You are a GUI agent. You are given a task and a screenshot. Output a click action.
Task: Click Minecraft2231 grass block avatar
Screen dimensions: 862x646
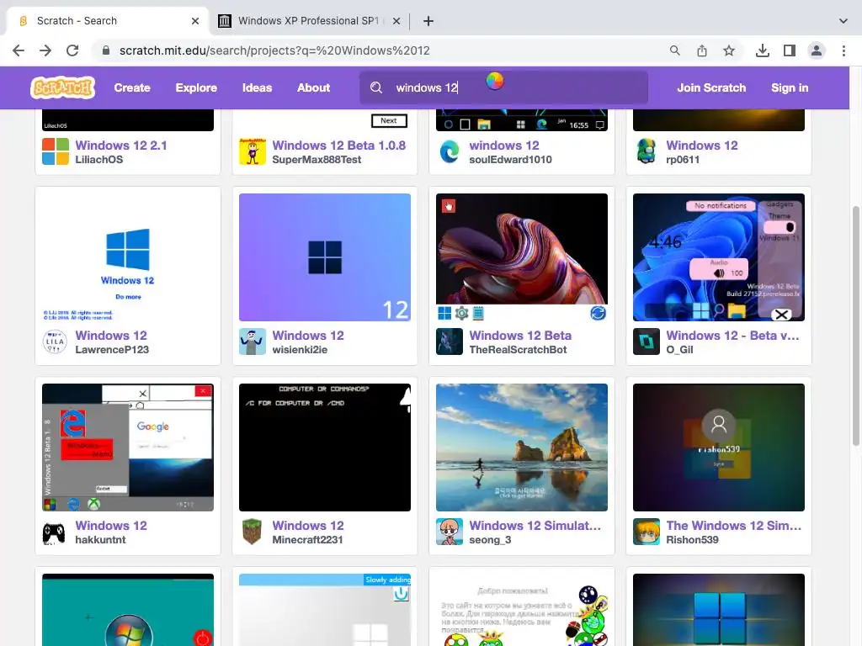tap(253, 532)
